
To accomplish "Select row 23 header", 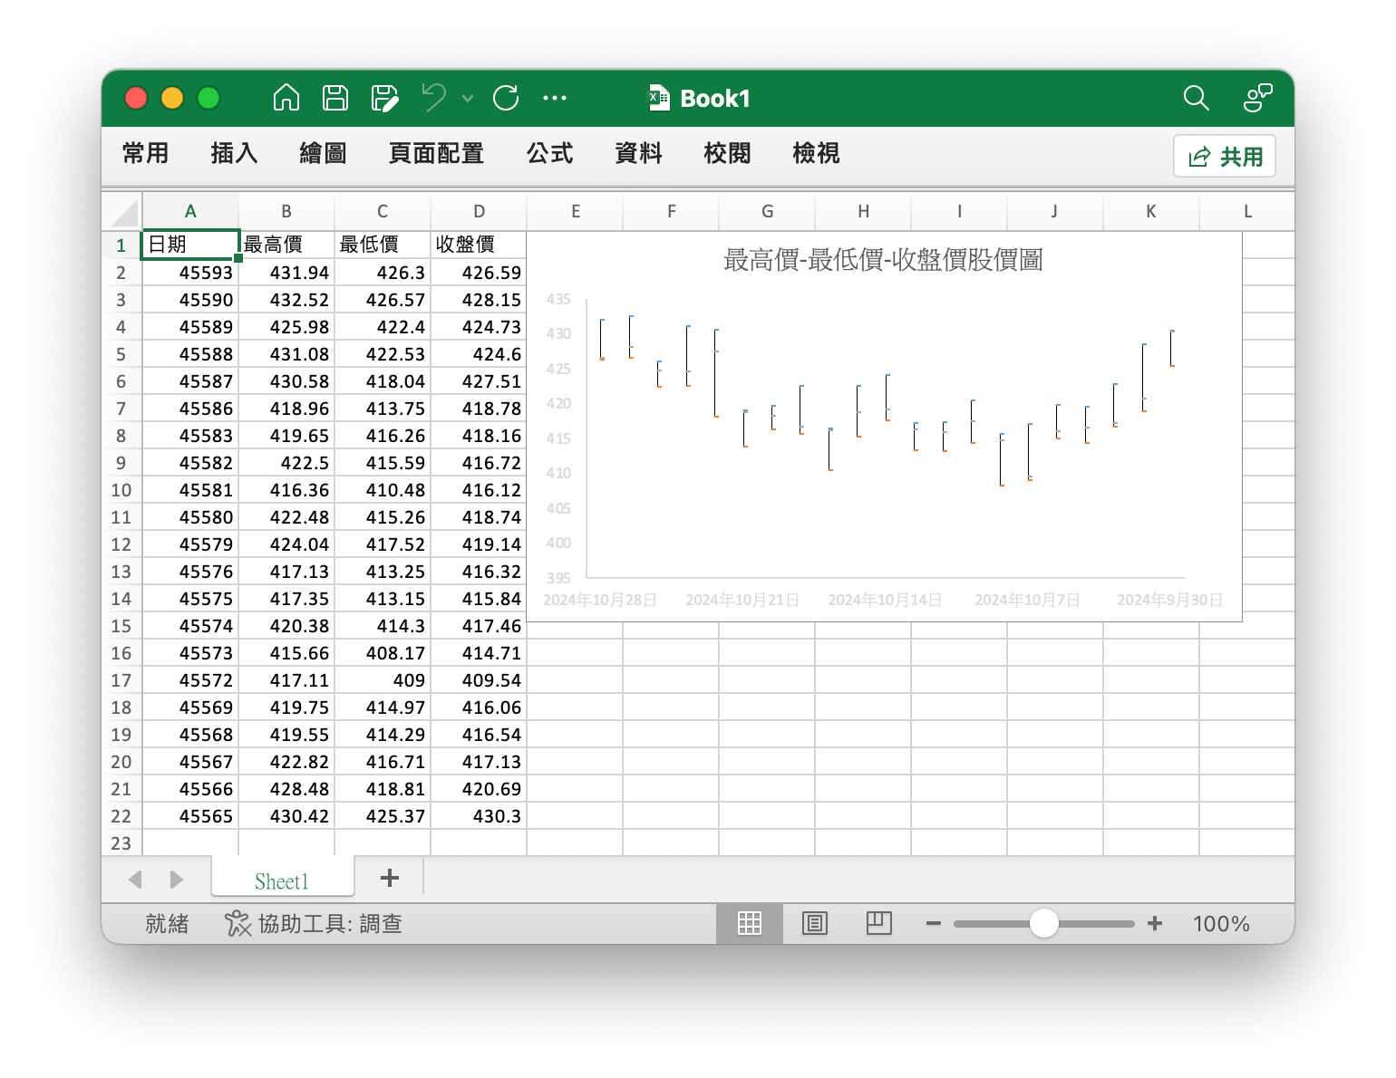I will 121,843.
